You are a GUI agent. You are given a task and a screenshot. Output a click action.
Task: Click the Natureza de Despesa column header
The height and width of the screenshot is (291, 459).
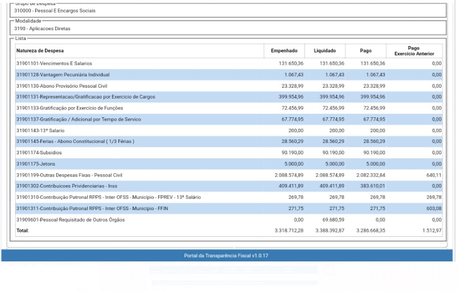click(38, 51)
